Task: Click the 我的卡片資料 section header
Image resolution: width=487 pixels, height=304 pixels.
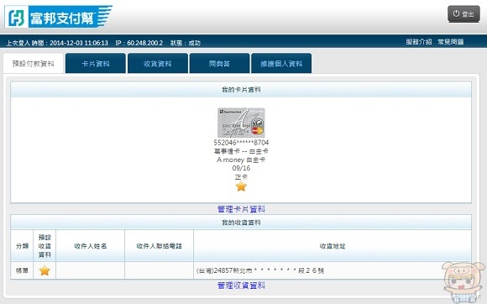Action: [x=241, y=90]
